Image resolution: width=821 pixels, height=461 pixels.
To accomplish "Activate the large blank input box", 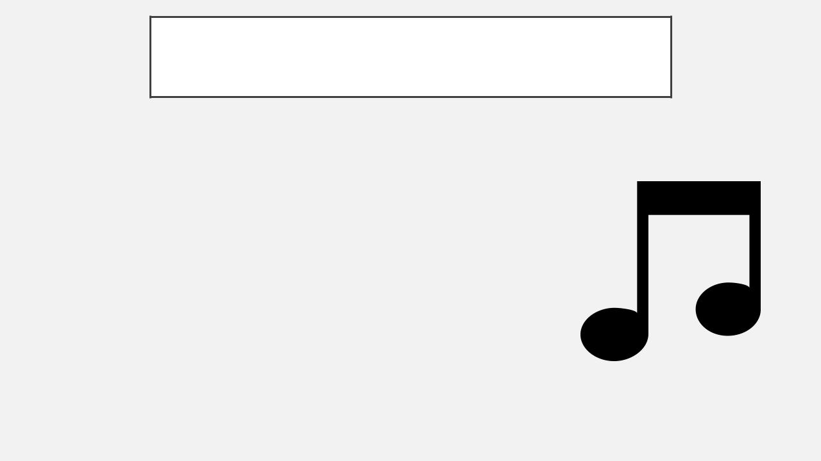I will pos(410,57).
